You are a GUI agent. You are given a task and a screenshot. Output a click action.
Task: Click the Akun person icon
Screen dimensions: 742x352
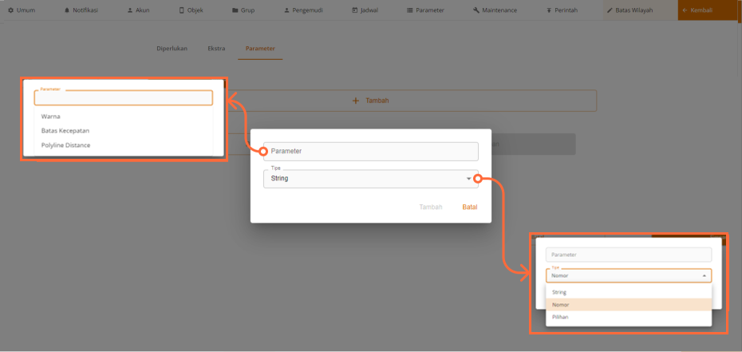point(129,10)
